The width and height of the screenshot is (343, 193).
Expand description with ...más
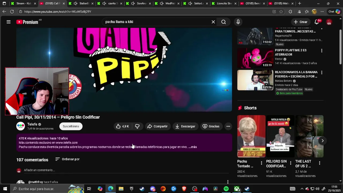pyautogui.click(x=192, y=147)
